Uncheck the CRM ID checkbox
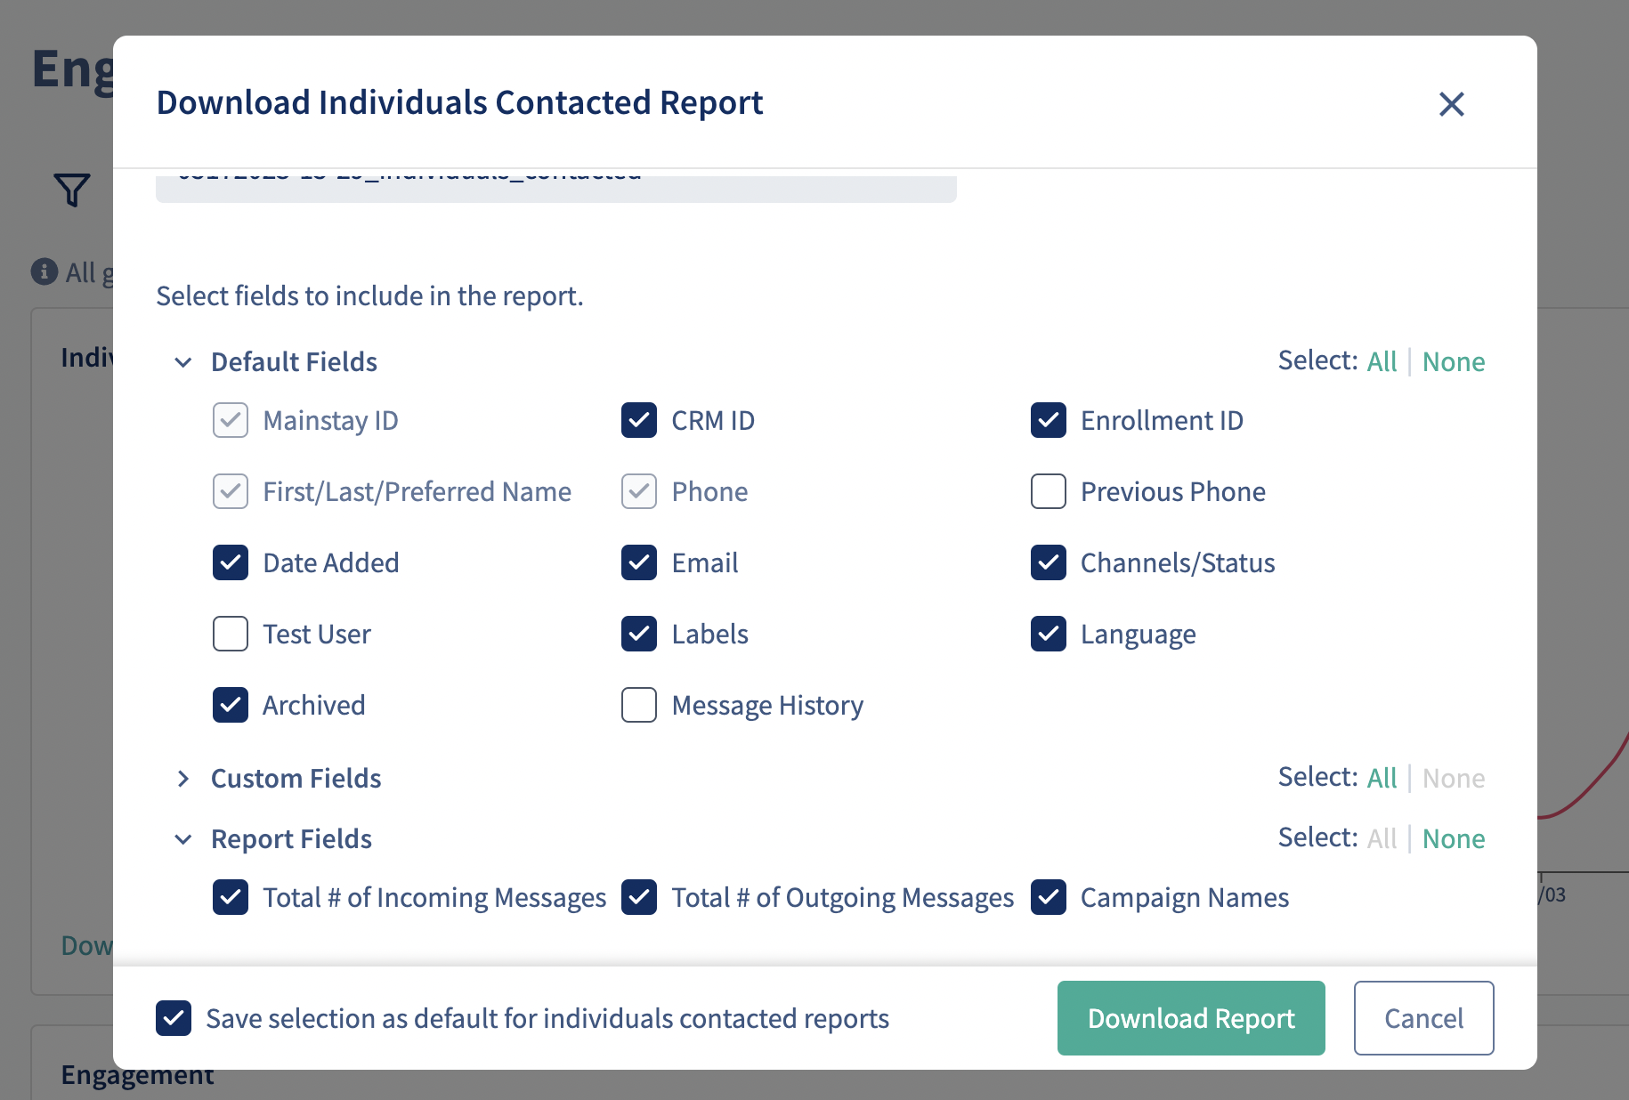Screen dimensions: 1629x1100 639,420
